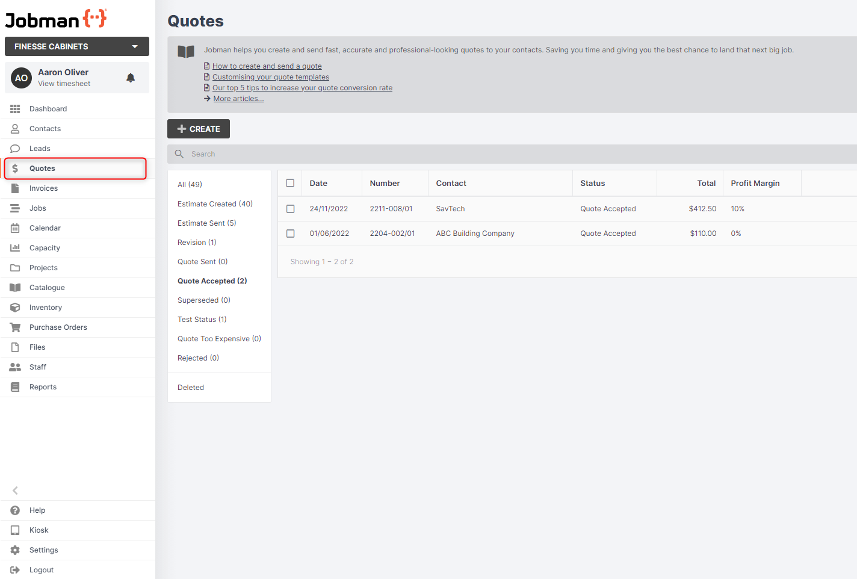The height and width of the screenshot is (579, 857).
Task: Tick the ABC Building Company quote checkbox
Action: pyautogui.click(x=291, y=234)
